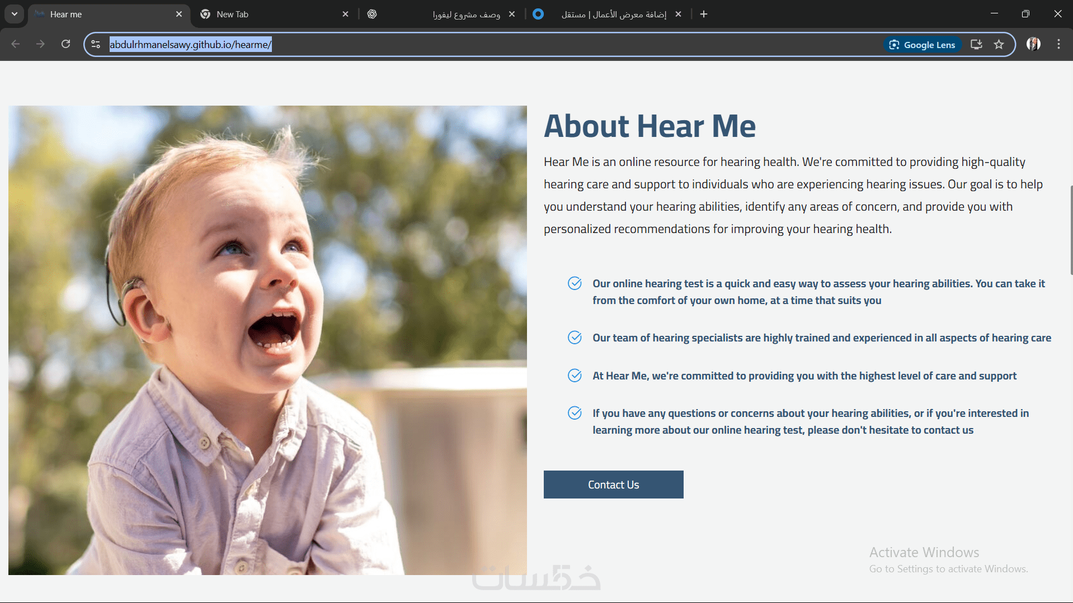Close the Hear me tab
The width and height of the screenshot is (1073, 603).
tap(179, 14)
